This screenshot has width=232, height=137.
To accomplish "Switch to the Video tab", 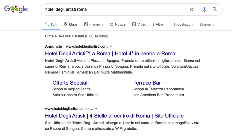I will 139,24.
